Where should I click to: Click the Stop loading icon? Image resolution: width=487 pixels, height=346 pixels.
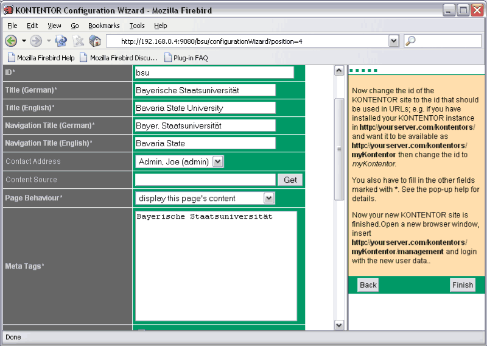(79, 41)
